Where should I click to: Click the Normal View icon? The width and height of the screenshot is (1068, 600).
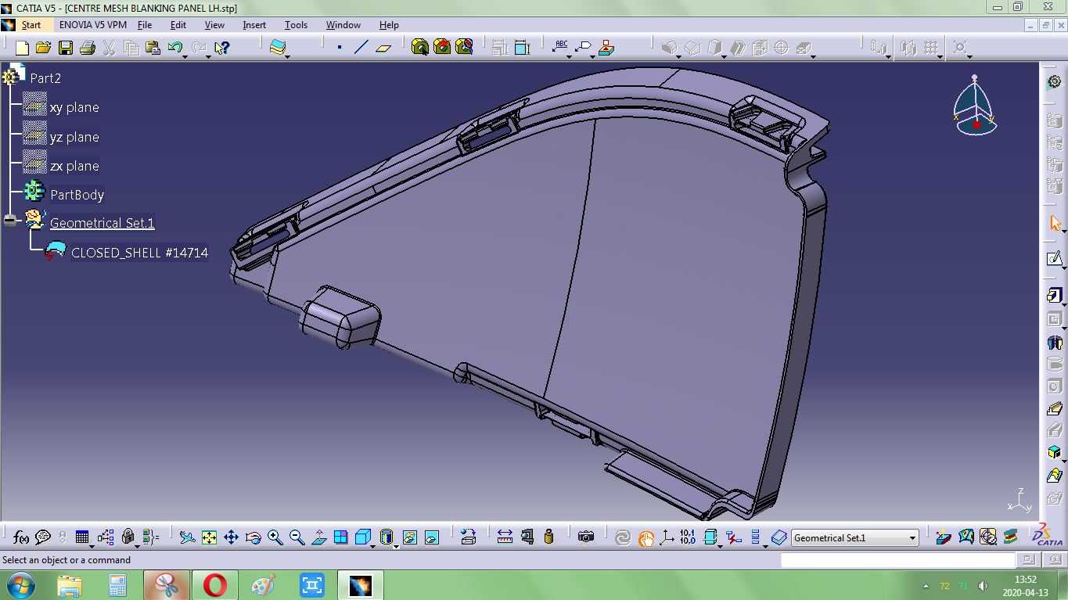[x=318, y=537]
